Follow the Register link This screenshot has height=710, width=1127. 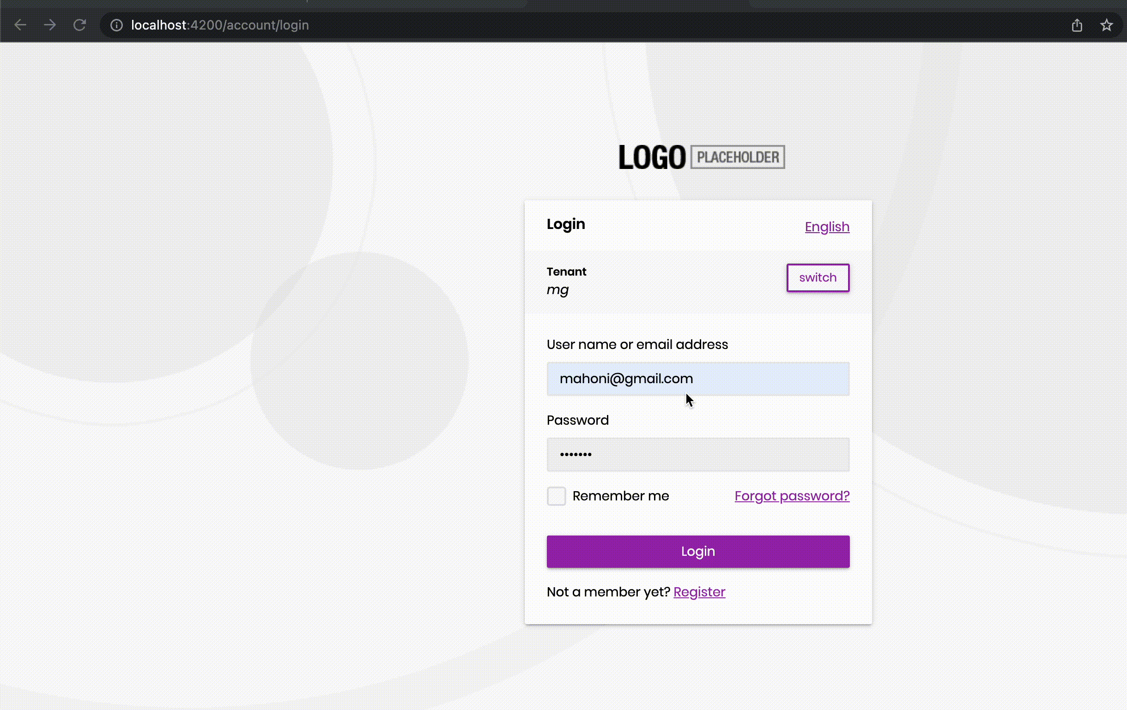pos(699,592)
